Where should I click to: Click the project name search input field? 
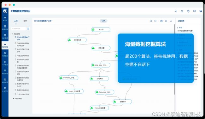tap(19, 28)
